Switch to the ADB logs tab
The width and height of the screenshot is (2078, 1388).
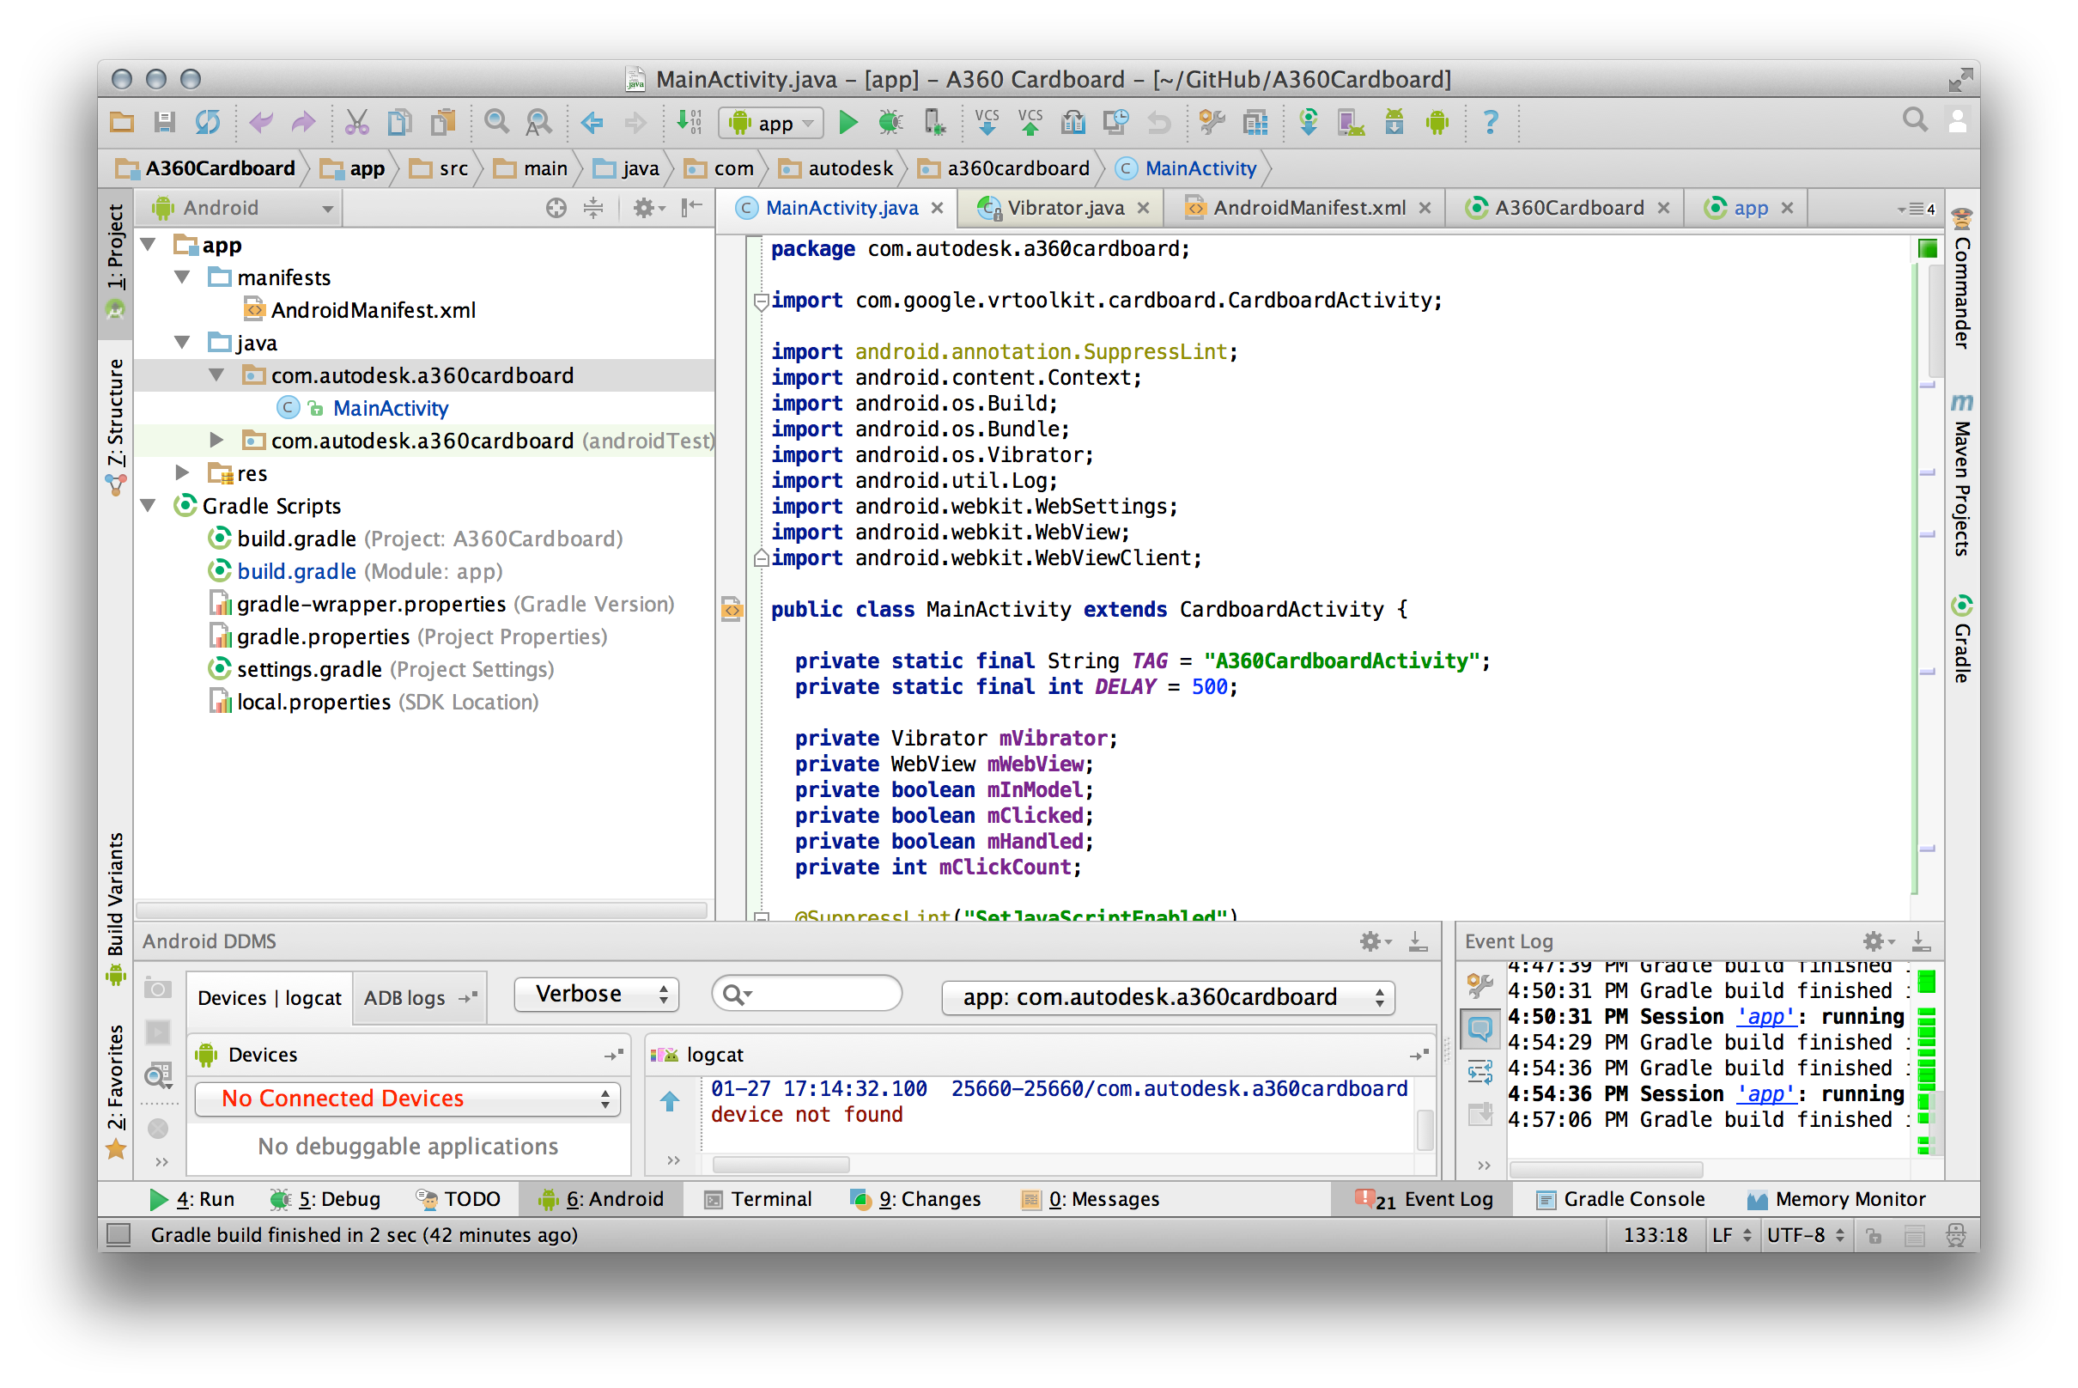pos(404,998)
